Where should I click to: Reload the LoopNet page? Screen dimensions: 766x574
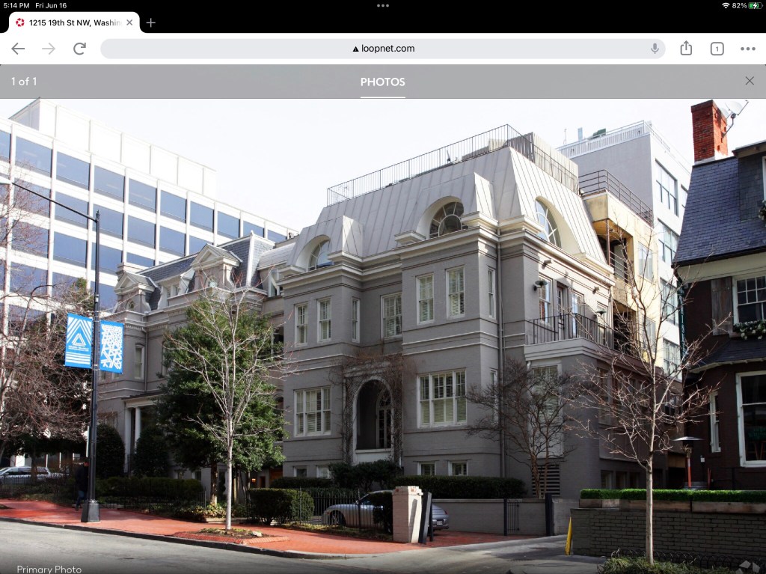(x=79, y=49)
